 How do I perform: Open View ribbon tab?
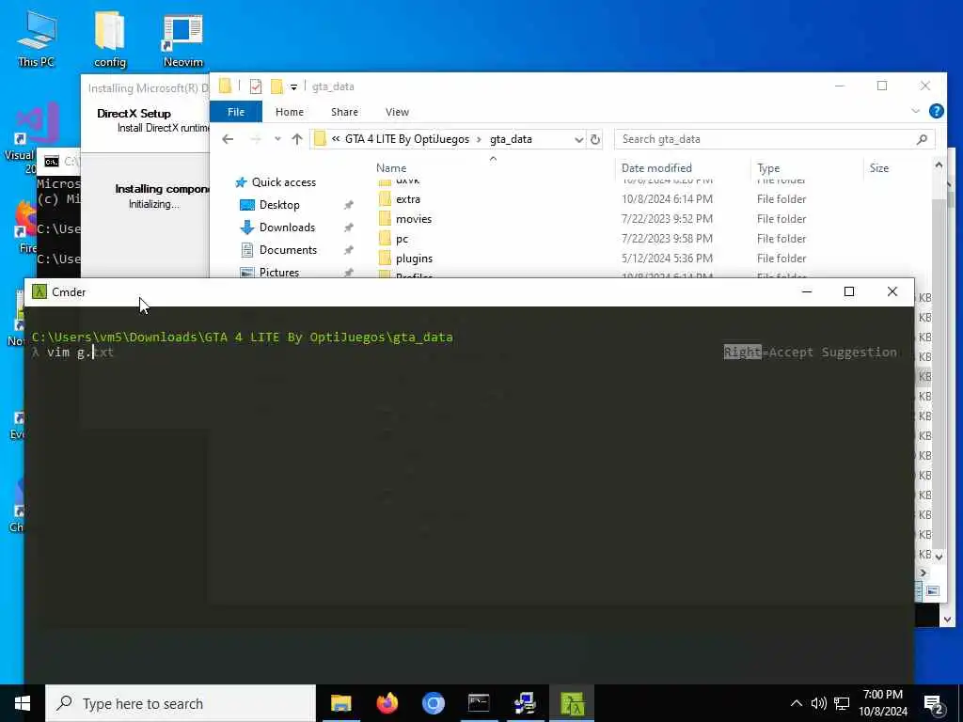pos(397,112)
